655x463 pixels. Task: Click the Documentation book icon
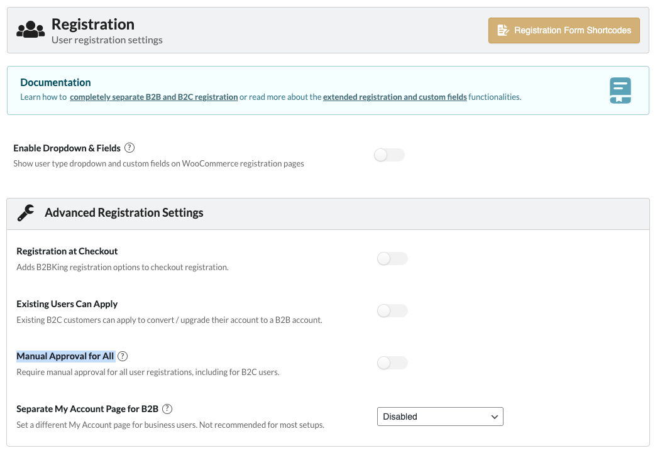pos(620,90)
